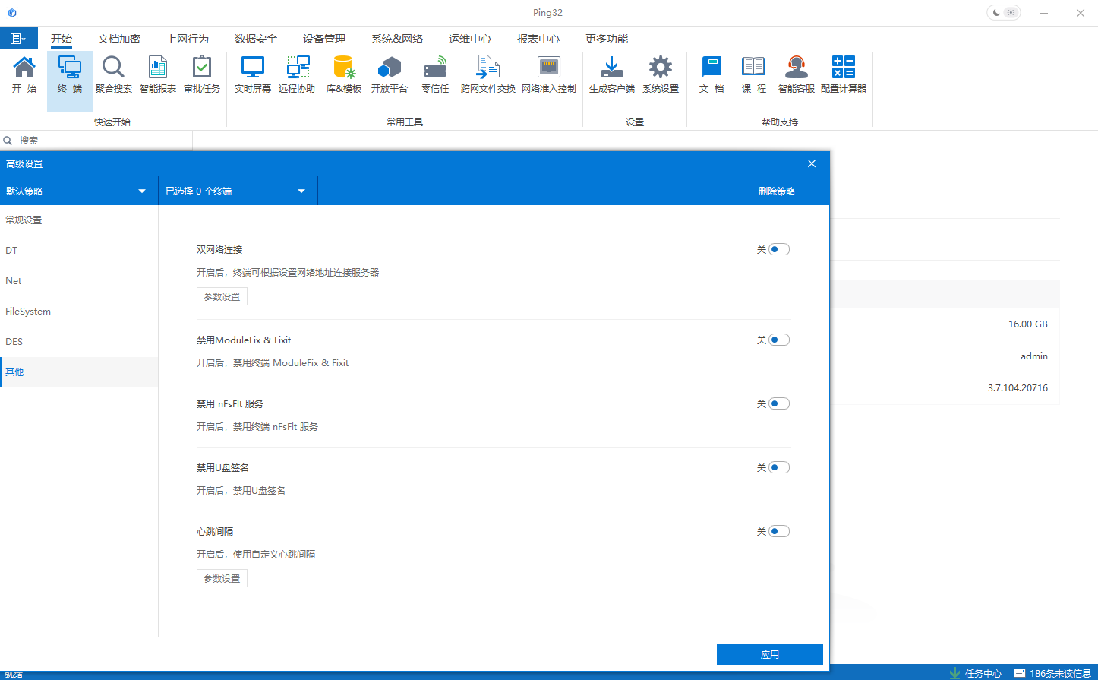1098x680 pixels.
Task: Open the 聚合搜索 aggregated search tool
Action: [x=114, y=75]
